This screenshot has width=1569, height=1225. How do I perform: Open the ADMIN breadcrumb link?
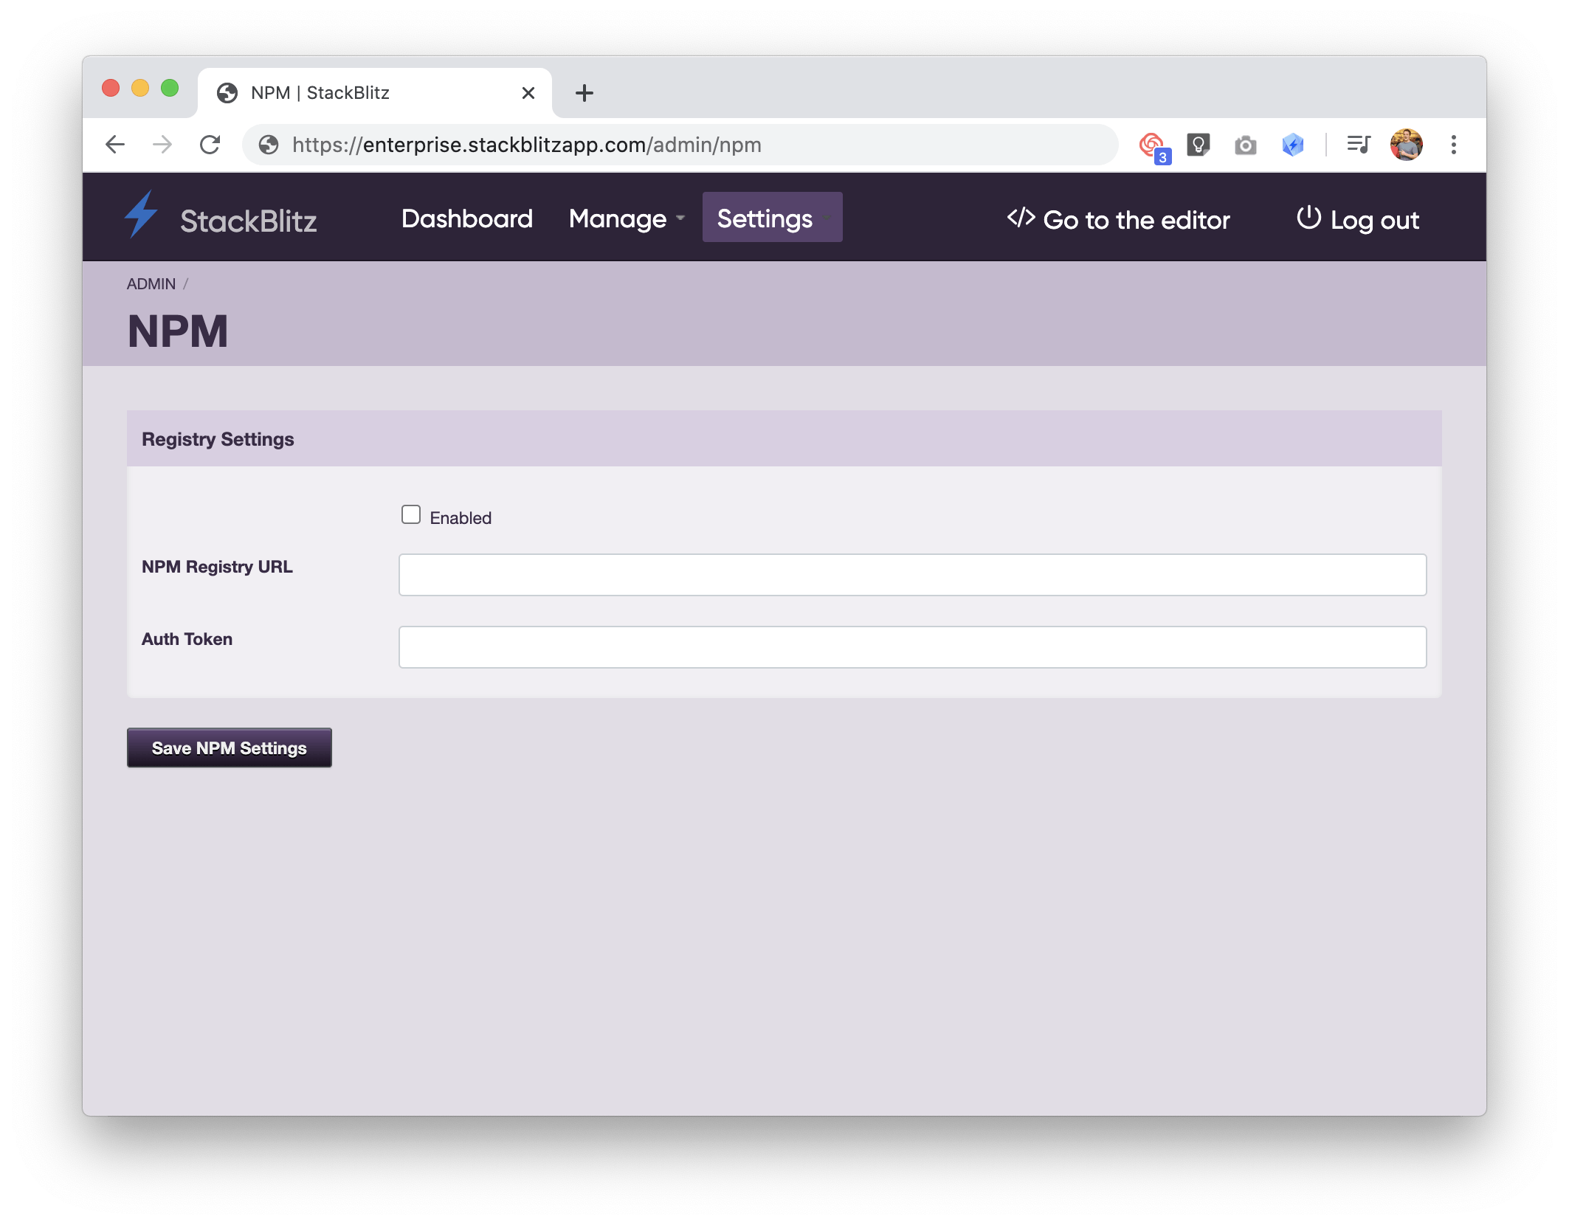click(x=150, y=283)
